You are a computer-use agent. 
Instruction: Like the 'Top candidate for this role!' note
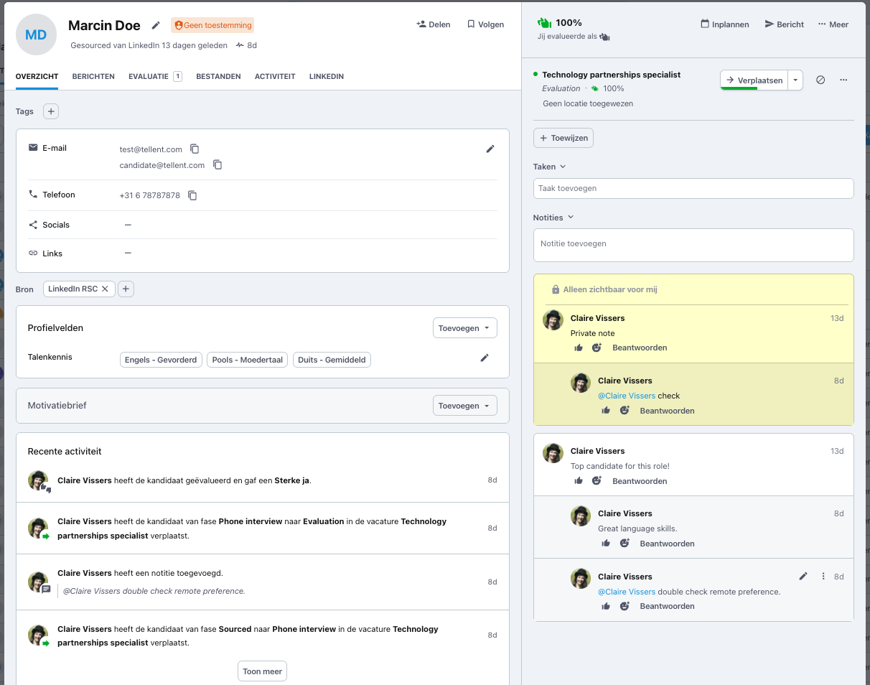coord(579,480)
